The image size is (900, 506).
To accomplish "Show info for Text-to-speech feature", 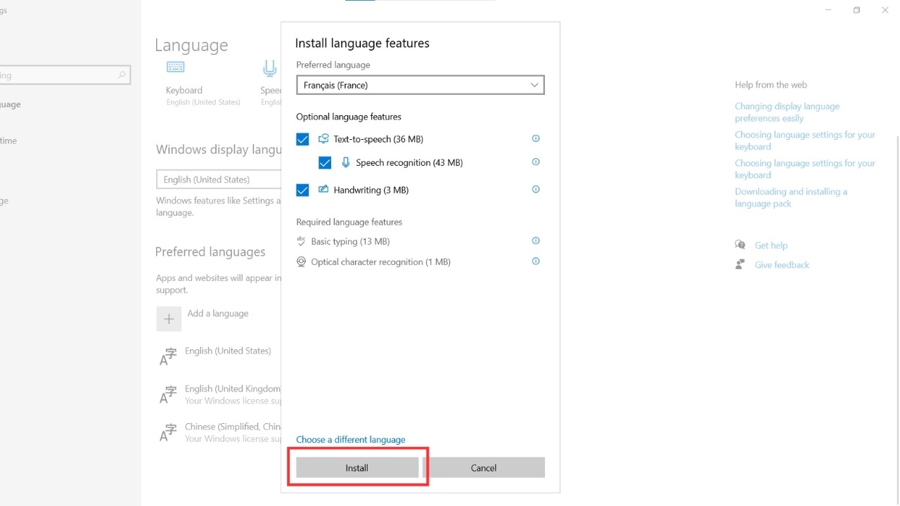I will [x=536, y=138].
